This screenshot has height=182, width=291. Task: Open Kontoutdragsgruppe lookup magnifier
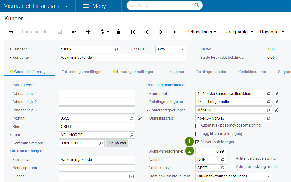click(x=269, y=110)
